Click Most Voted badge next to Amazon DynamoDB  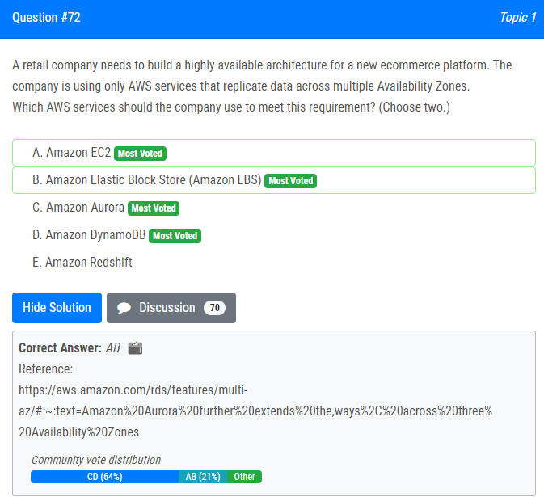click(x=175, y=235)
